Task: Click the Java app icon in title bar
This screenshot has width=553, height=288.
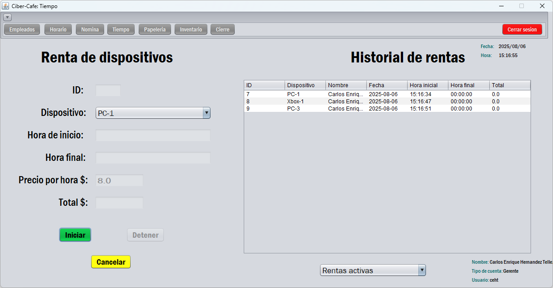Action: pyautogui.click(x=6, y=6)
